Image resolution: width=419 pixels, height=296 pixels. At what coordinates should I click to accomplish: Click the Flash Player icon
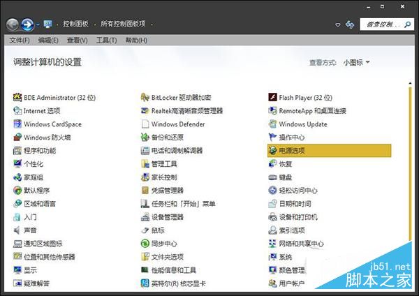(272, 97)
